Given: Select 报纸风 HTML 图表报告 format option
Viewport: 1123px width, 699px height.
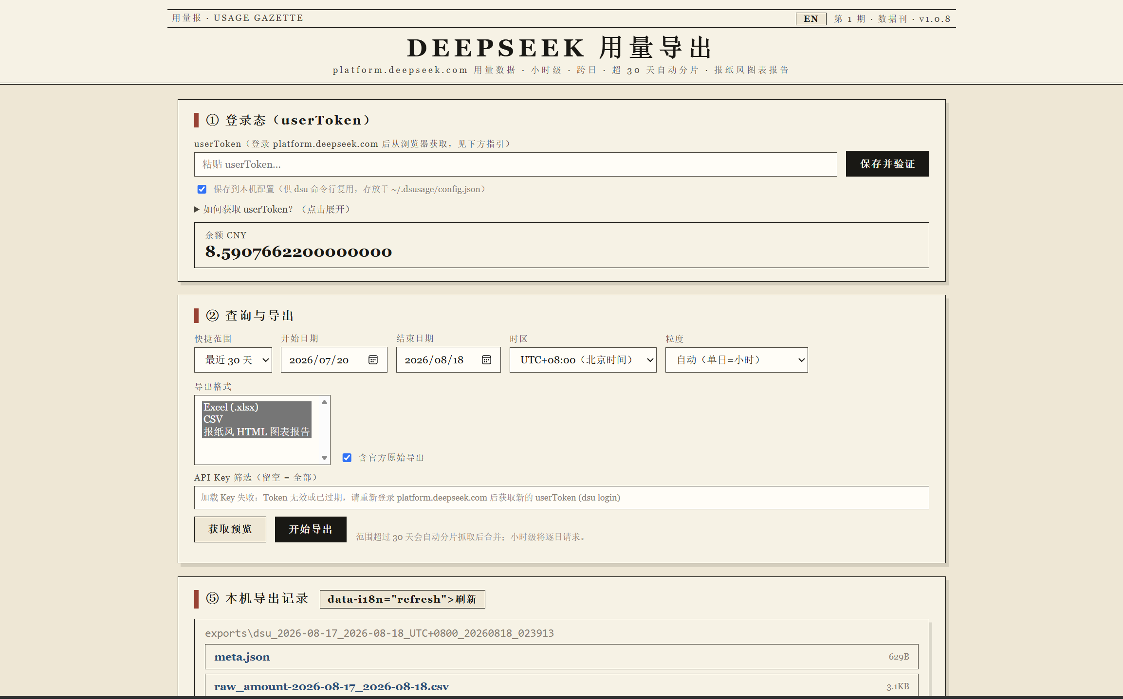Looking at the screenshot, I should (x=257, y=432).
